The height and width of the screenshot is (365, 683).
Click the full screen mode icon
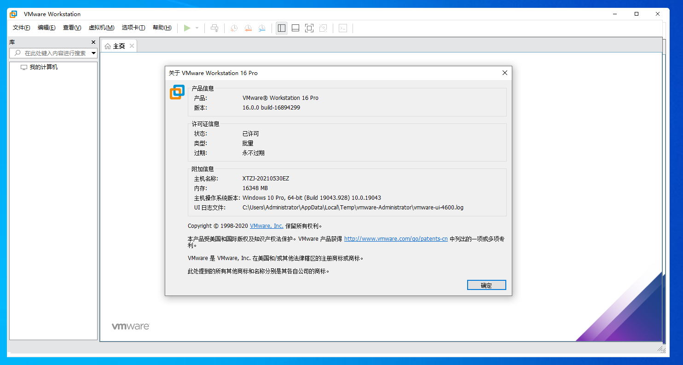pyautogui.click(x=309, y=28)
